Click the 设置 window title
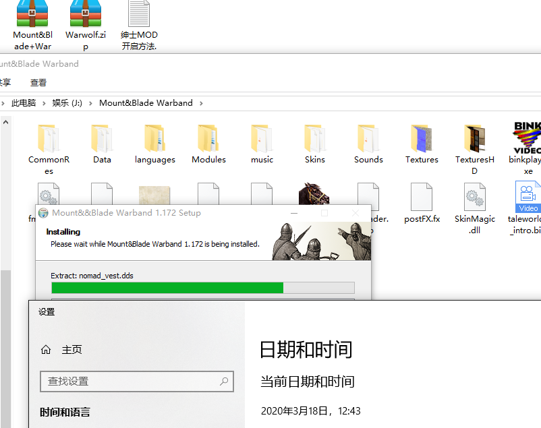Screen dimensions: 541x428 [47, 312]
